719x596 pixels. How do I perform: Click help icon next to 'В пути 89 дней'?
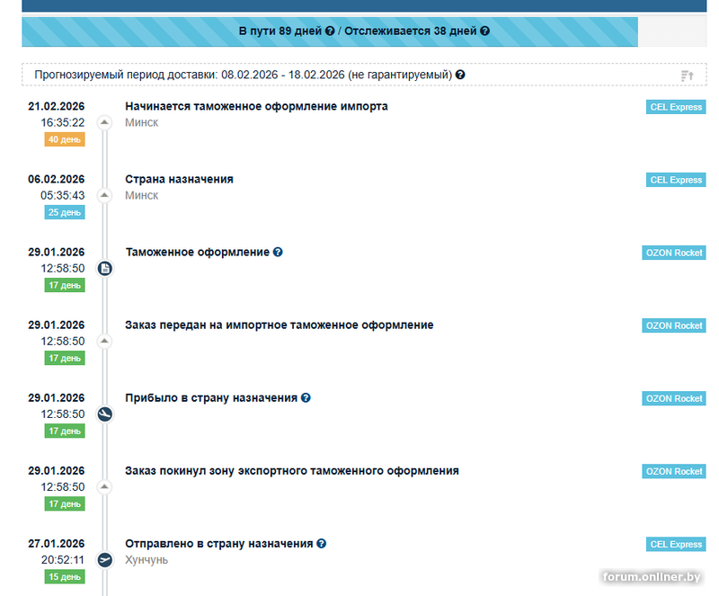coord(330,31)
